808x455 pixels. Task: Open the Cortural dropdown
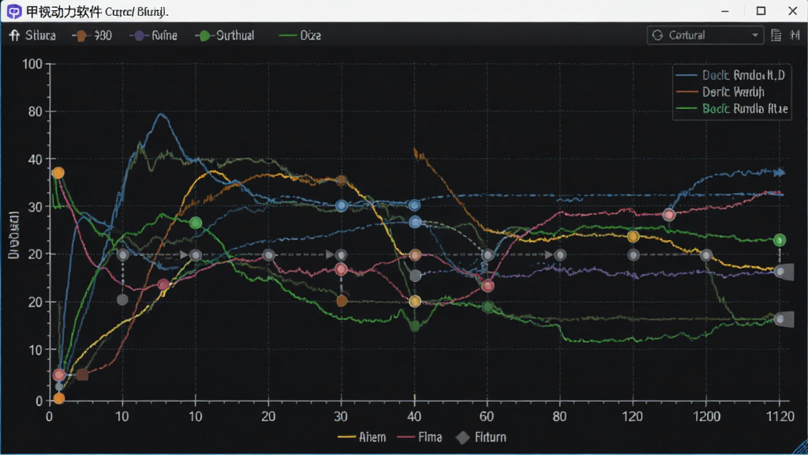(x=705, y=35)
